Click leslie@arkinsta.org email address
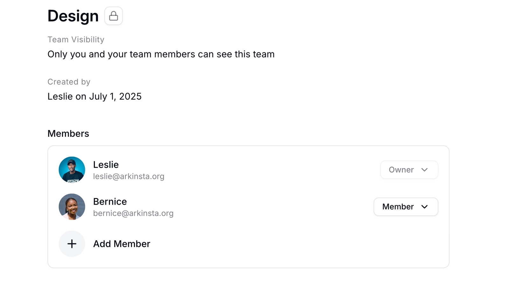Viewport: 509px width, 286px height. 129,176
